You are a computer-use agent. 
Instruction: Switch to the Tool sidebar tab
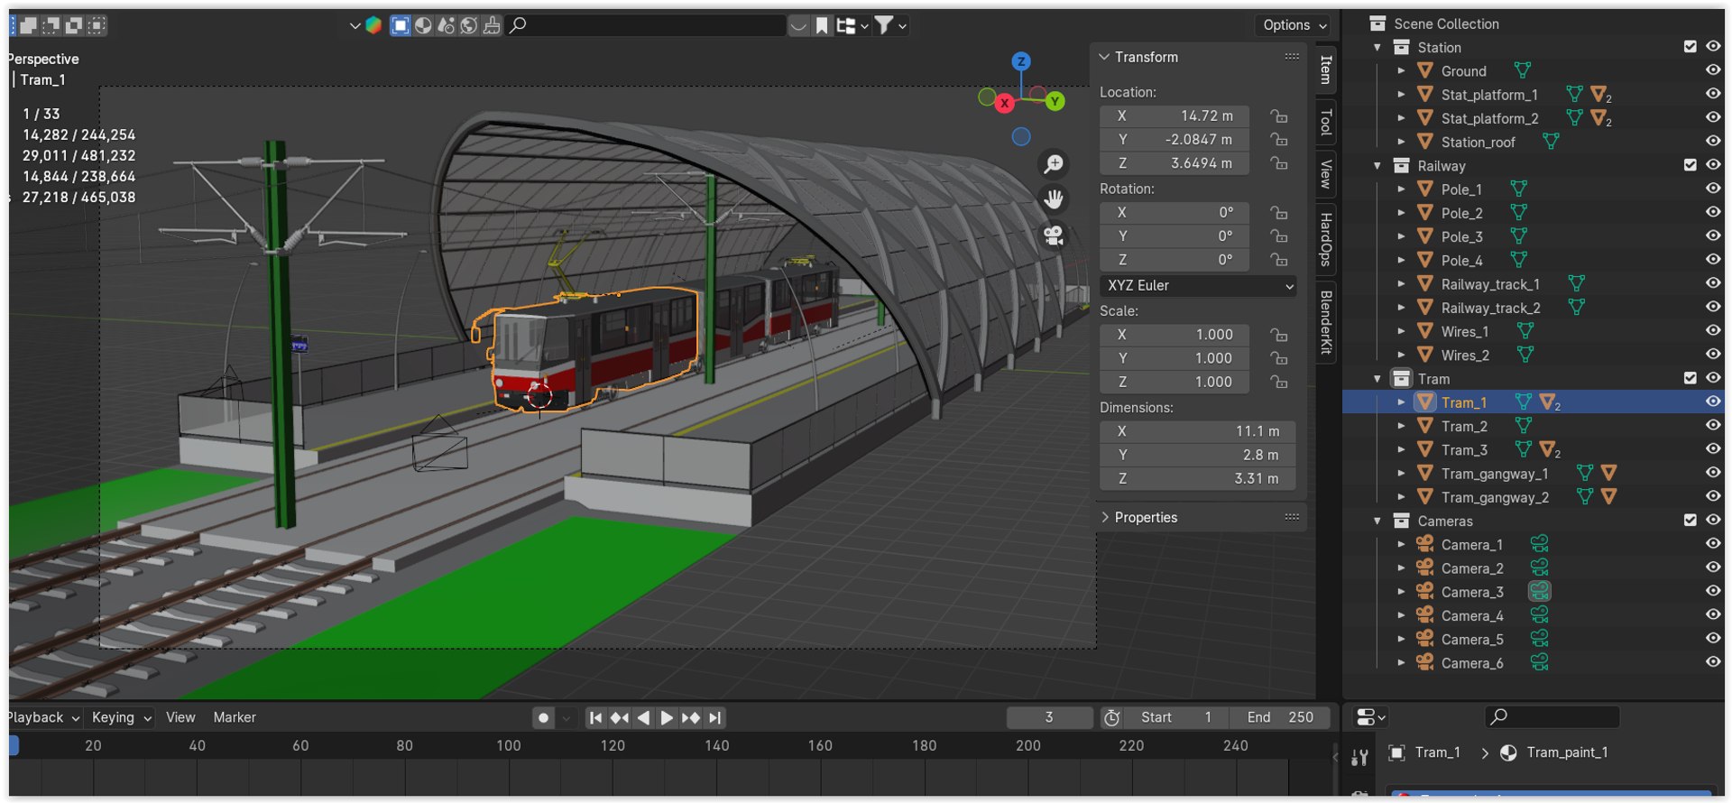(x=1325, y=121)
